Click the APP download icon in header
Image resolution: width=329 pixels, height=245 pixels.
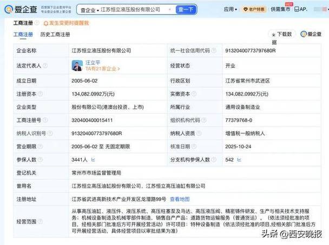coord(300,9)
